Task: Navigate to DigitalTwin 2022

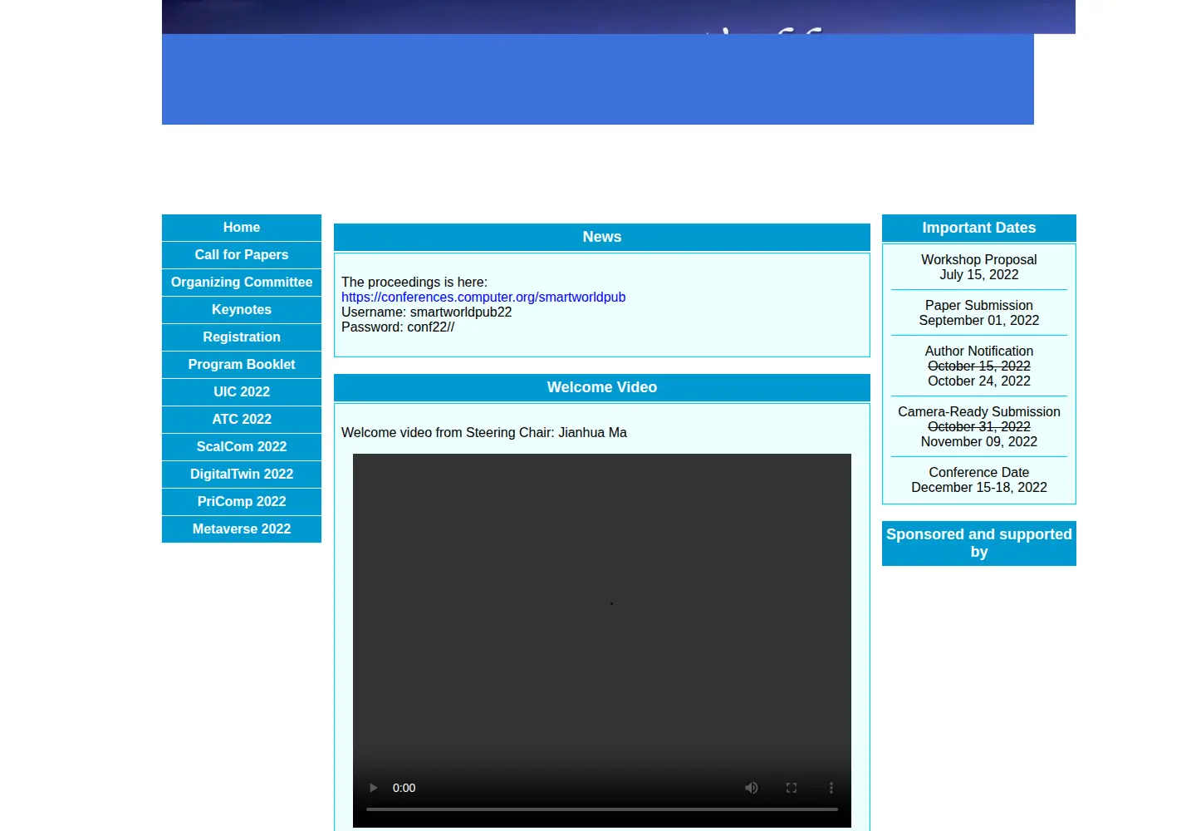Action: coord(242,475)
